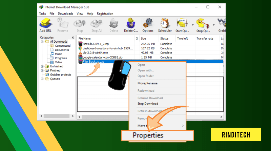Select the Music category
Image resolution: width=271 pixels, height=151 pixels.
58,54
